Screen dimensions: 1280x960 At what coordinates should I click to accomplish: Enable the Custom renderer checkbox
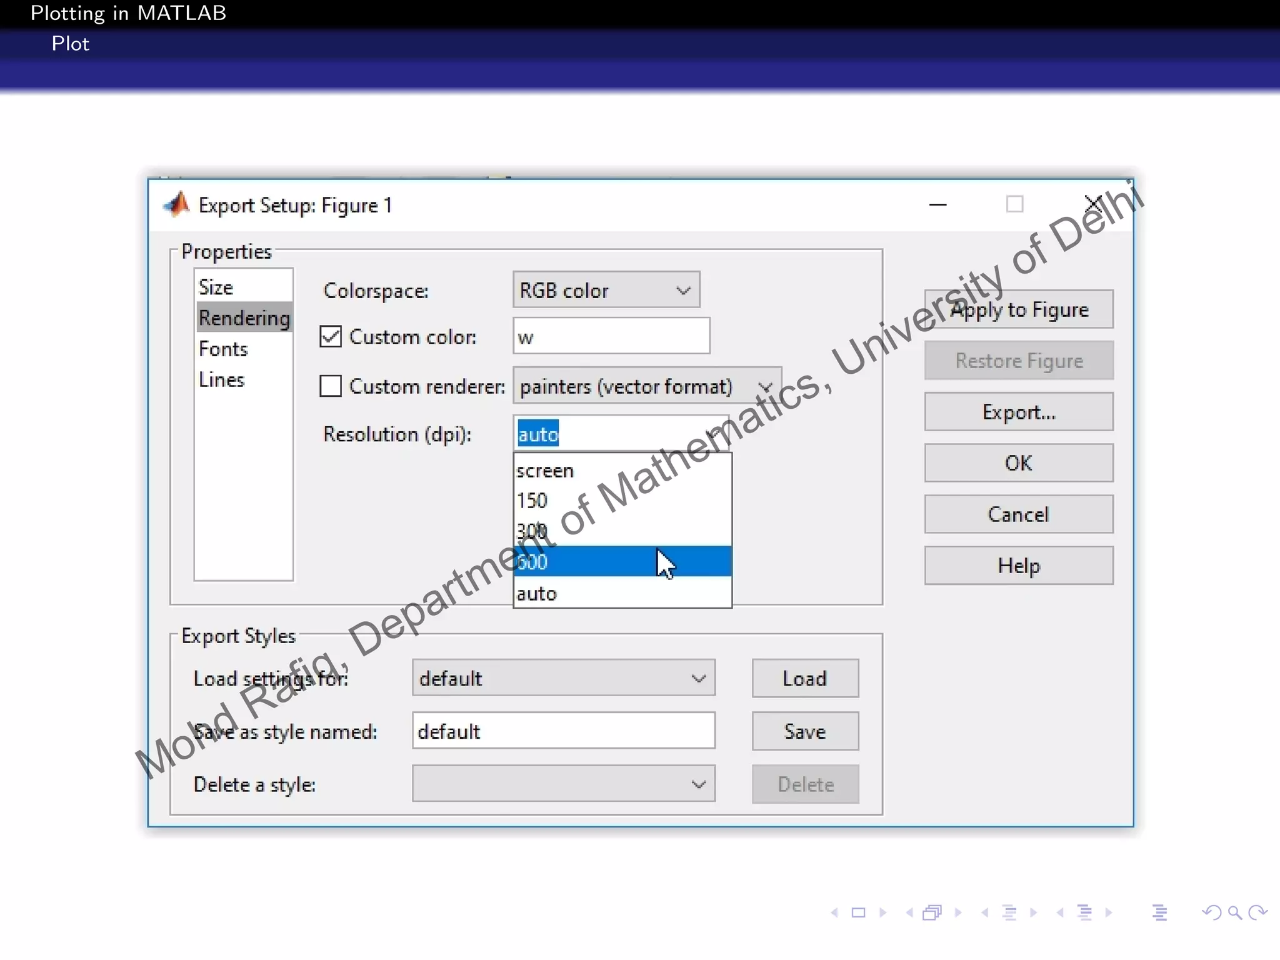point(331,386)
